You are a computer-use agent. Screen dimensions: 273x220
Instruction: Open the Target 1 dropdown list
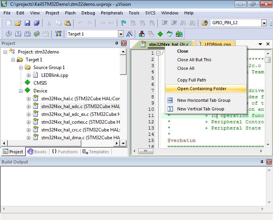[x=120, y=34]
